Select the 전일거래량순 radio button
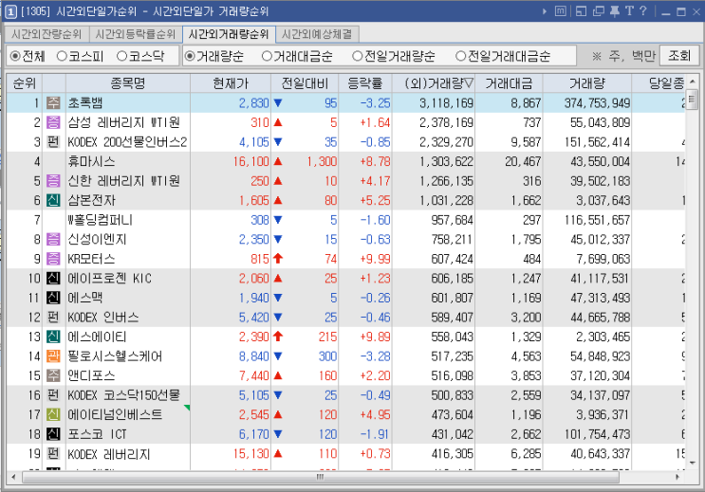 pos(358,56)
